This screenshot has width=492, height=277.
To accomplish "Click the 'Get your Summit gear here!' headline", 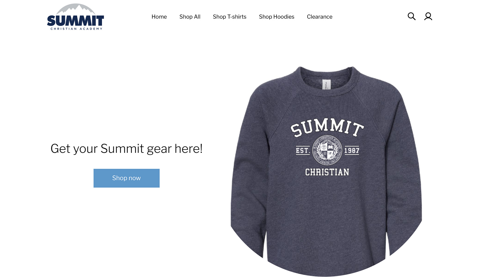I will (127, 149).
